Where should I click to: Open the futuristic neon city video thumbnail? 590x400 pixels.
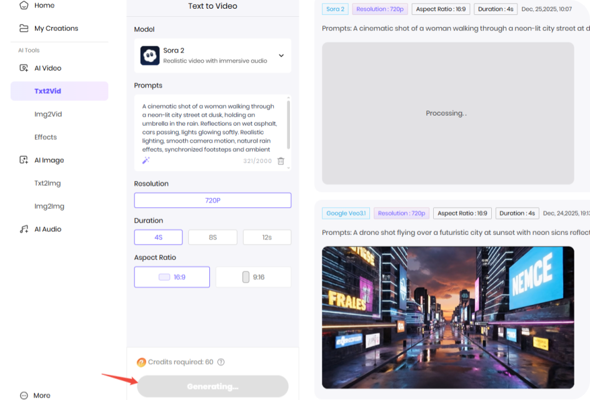[447, 317]
